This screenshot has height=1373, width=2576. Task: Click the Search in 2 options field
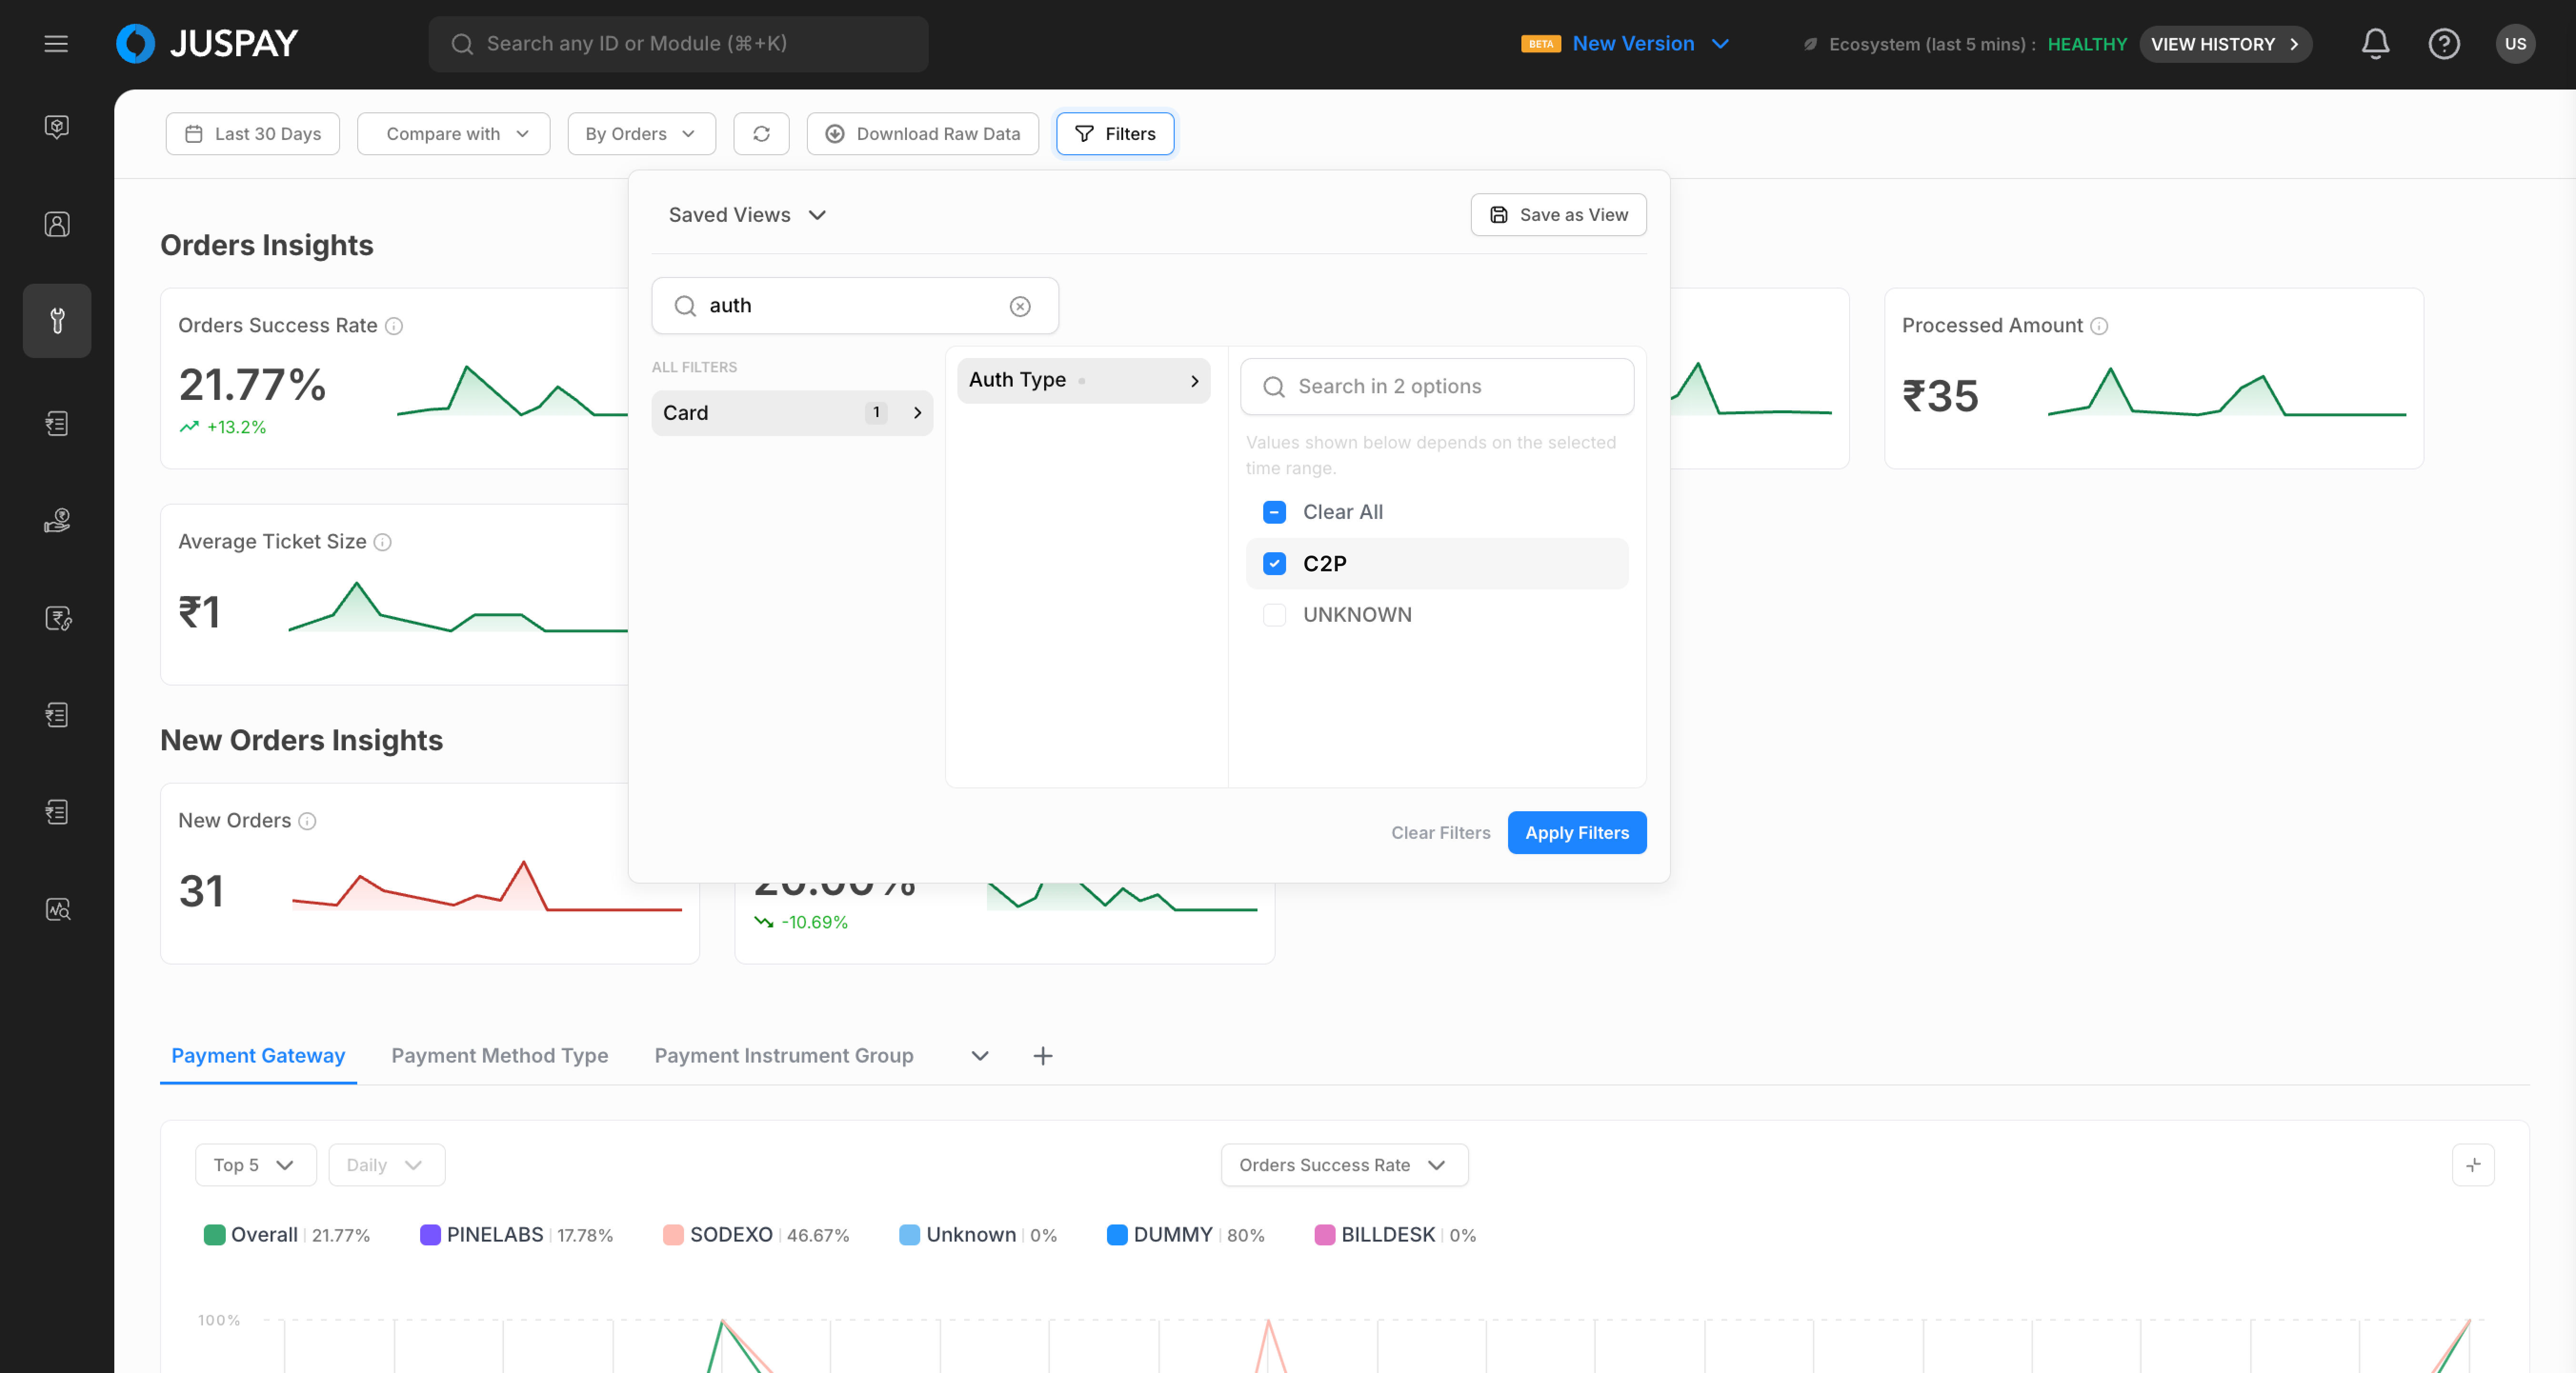1436,387
